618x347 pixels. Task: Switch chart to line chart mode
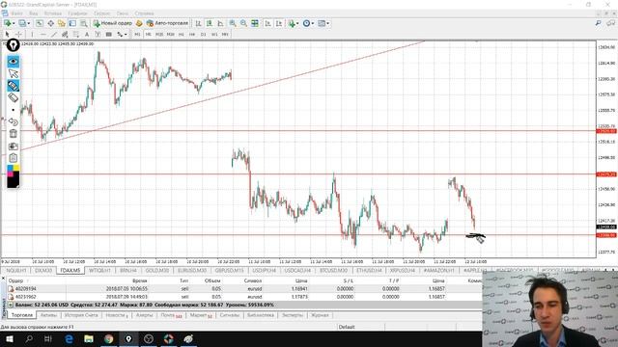pyautogui.click(x=220, y=23)
